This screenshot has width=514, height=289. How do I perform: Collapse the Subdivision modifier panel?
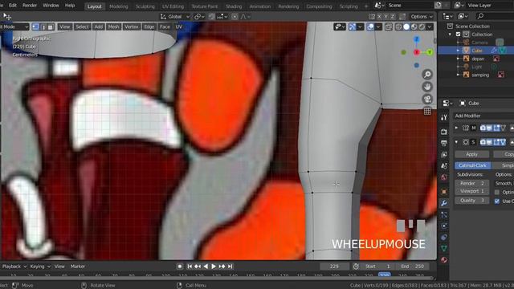point(457,142)
